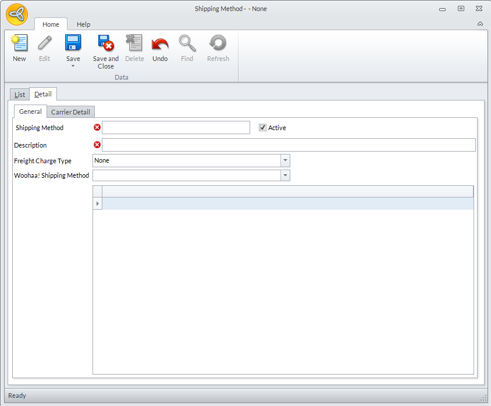Expand the Save button dropdown arrow
Screen dimensions: 491x406
pos(73,66)
